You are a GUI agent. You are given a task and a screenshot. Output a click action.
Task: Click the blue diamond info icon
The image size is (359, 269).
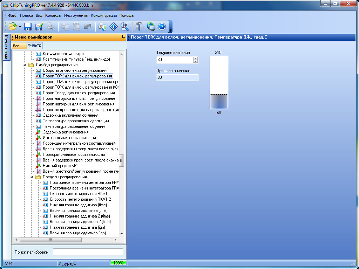114,26
